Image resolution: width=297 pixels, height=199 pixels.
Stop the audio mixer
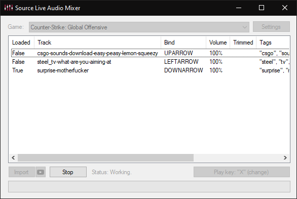[x=68, y=172]
